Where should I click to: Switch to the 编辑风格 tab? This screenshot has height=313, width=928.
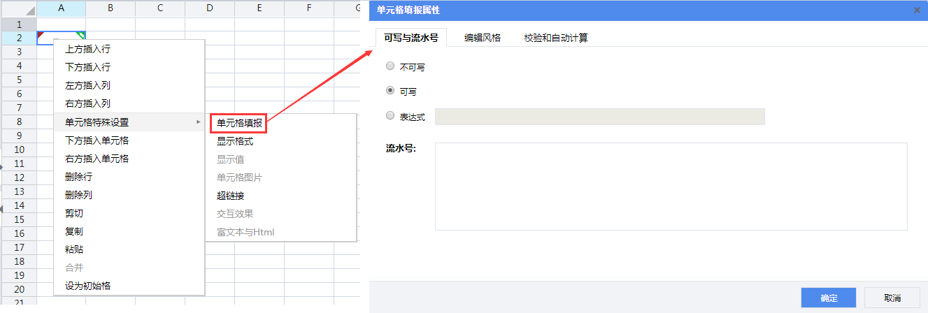tap(483, 38)
